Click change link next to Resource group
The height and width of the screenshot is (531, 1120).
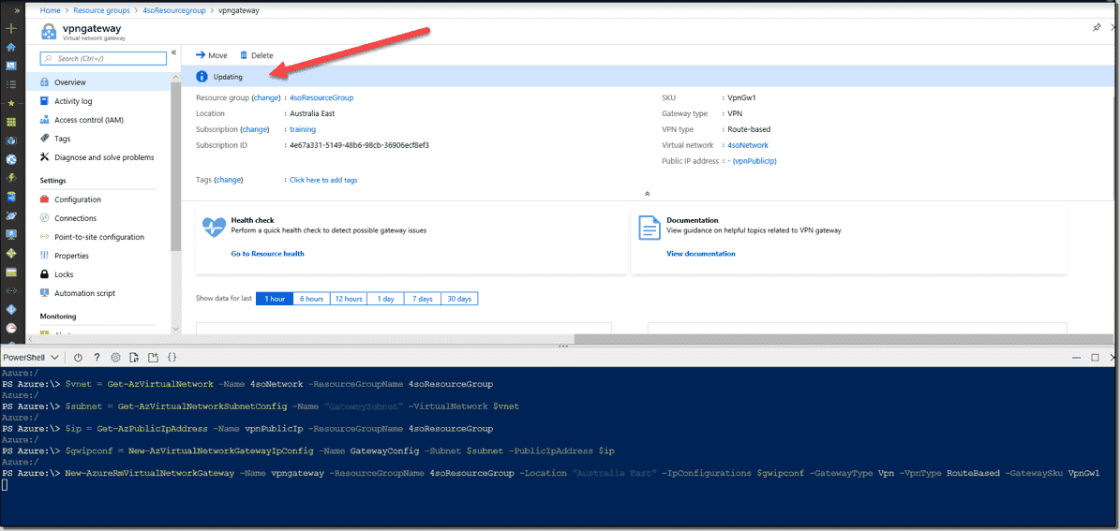pyautogui.click(x=264, y=97)
